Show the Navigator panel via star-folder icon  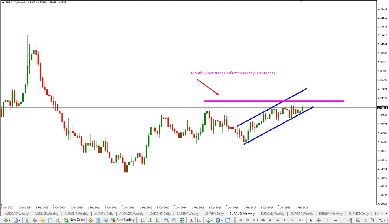pyautogui.click(x=42, y=220)
